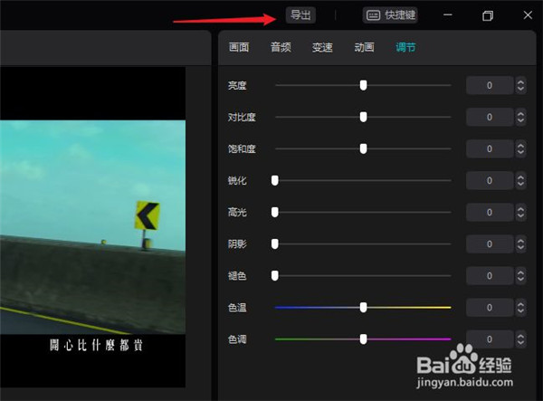This screenshot has width=543, height=401.
Task: Click the stepper arrows beside 褪色 value
Action: (x=519, y=276)
